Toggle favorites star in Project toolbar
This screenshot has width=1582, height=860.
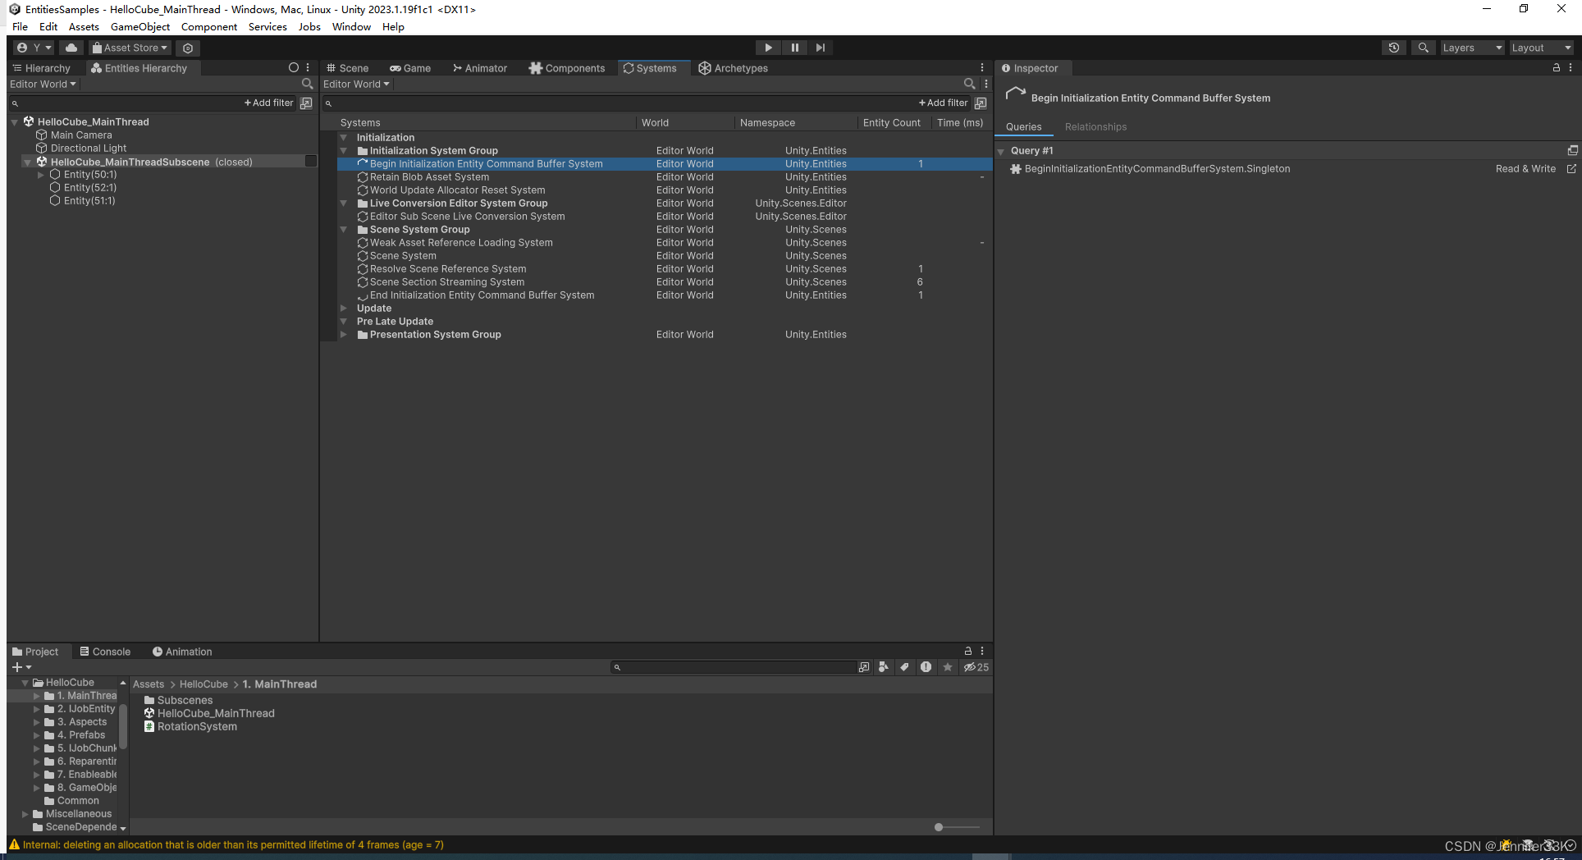948,667
